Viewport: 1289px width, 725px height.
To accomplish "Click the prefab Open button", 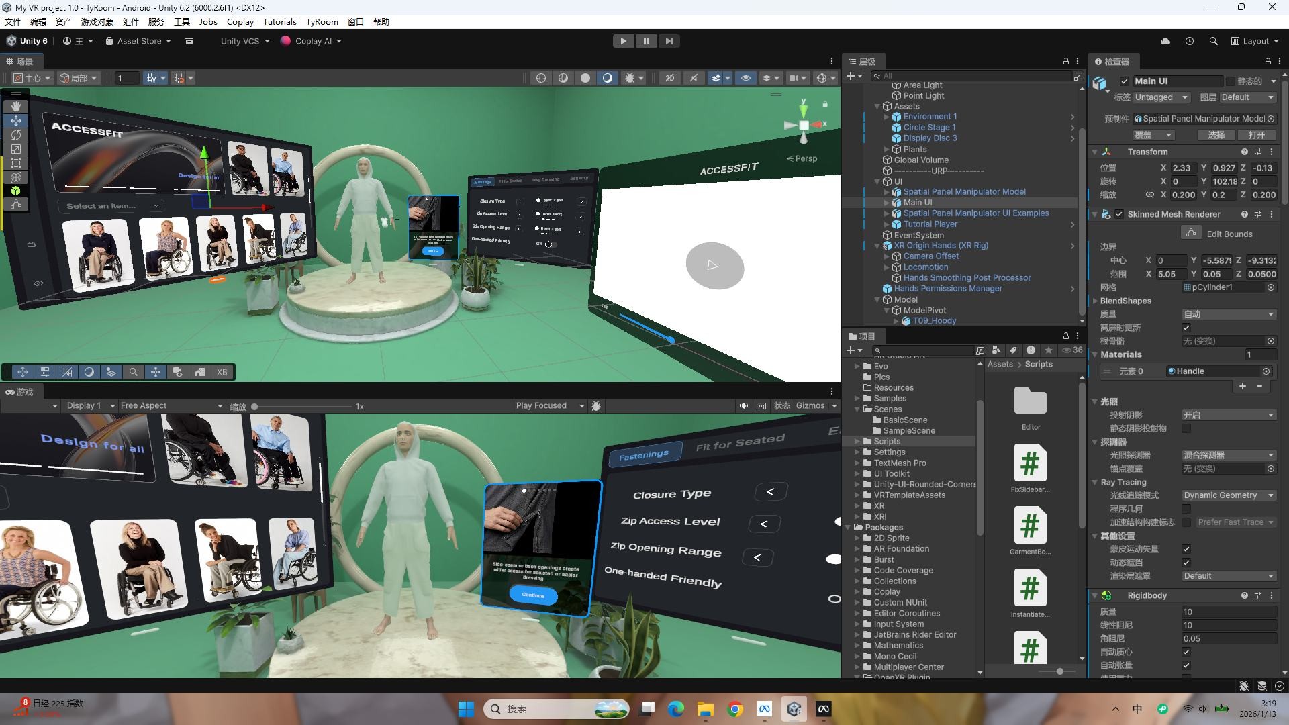I will tap(1256, 135).
